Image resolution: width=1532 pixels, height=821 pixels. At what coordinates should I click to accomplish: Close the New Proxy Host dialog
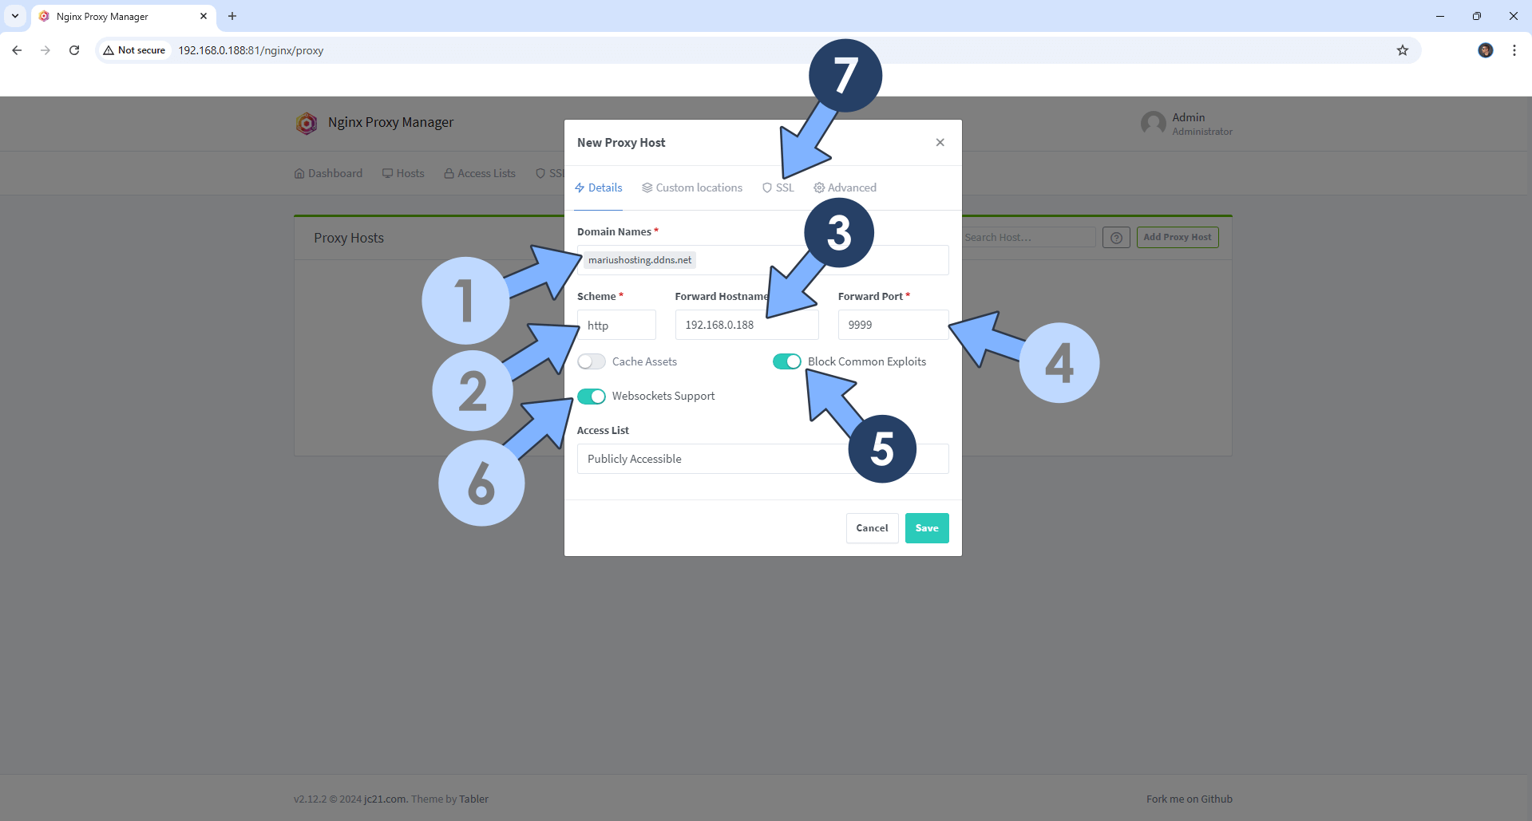pyautogui.click(x=940, y=143)
